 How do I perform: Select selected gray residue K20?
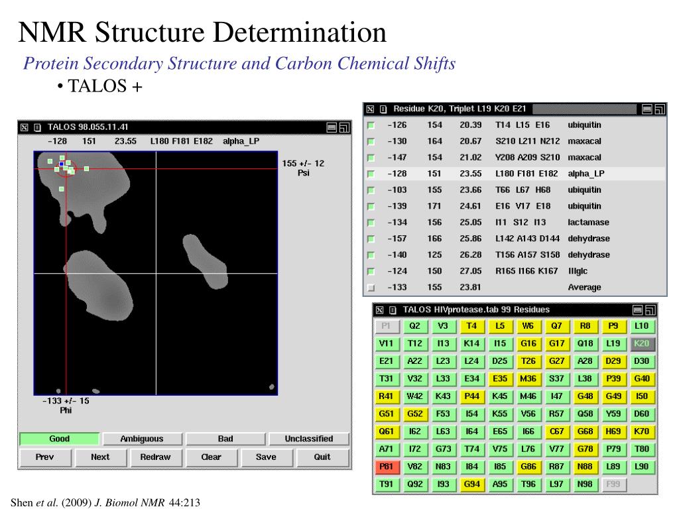tap(642, 344)
